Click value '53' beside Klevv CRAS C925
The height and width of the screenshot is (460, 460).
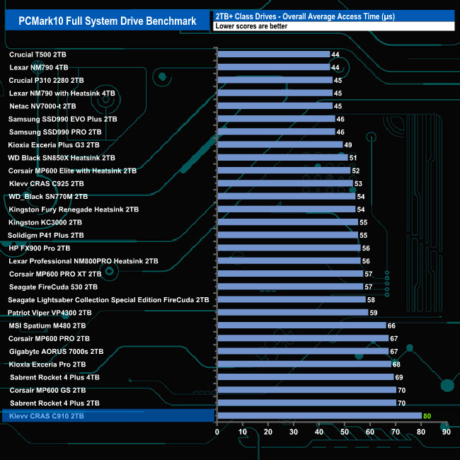click(358, 184)
